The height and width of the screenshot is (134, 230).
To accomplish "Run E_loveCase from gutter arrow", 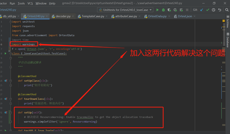I will 5,54.
